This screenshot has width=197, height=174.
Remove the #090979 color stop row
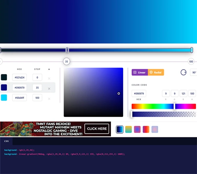click(49, 89)
